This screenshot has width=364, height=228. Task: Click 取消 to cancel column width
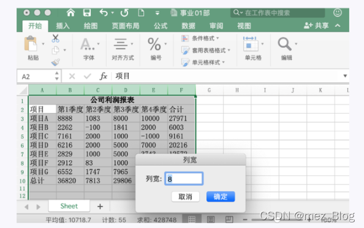(x=185, y=197)
